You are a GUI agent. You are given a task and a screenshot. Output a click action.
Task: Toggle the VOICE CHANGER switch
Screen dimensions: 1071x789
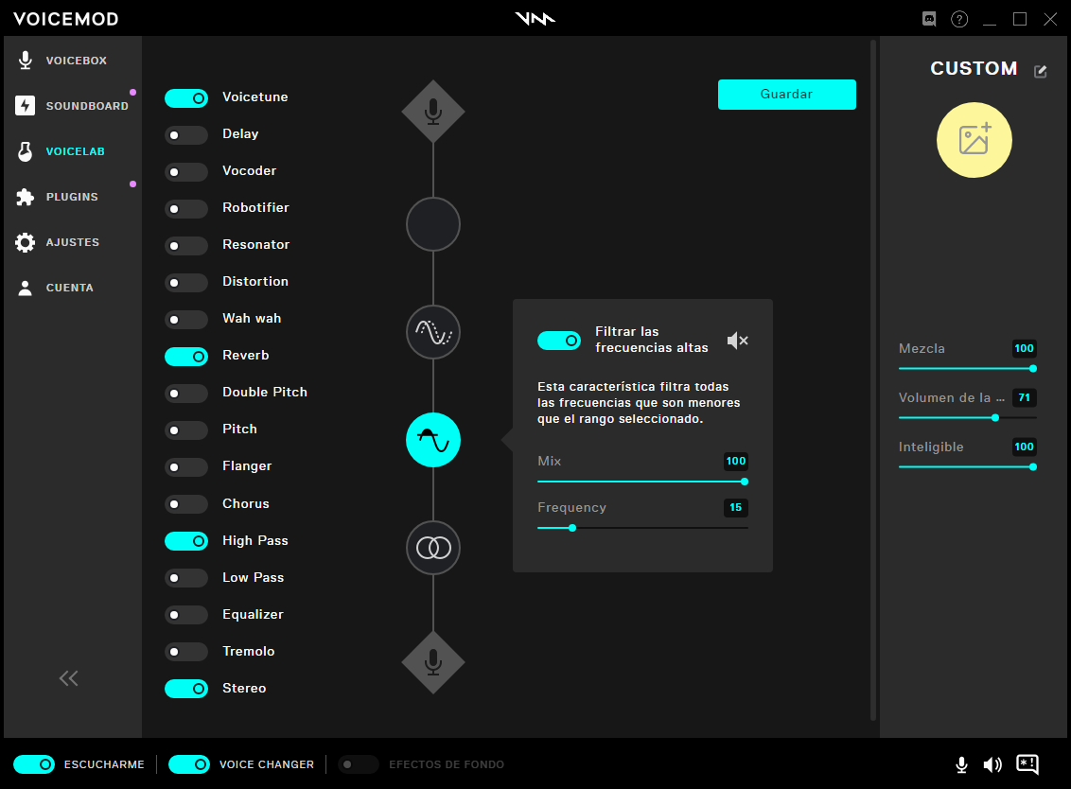[189, 764]
